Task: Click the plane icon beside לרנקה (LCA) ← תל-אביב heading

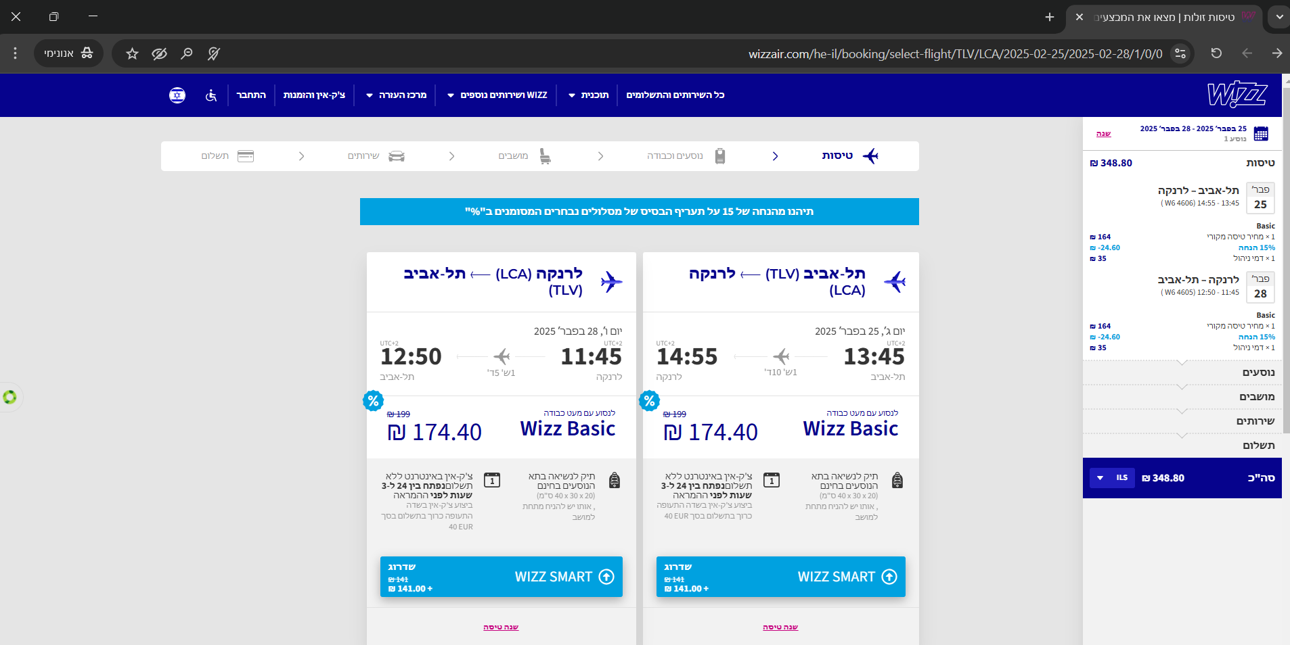Action: point(611,281)
